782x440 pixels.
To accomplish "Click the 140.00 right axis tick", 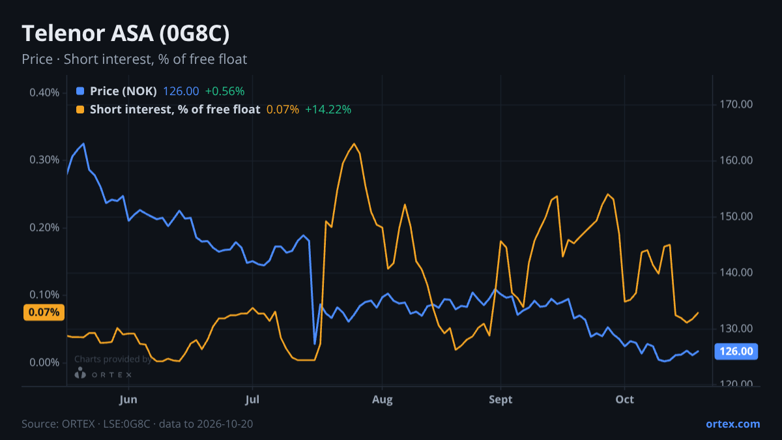I will [736, 272].
